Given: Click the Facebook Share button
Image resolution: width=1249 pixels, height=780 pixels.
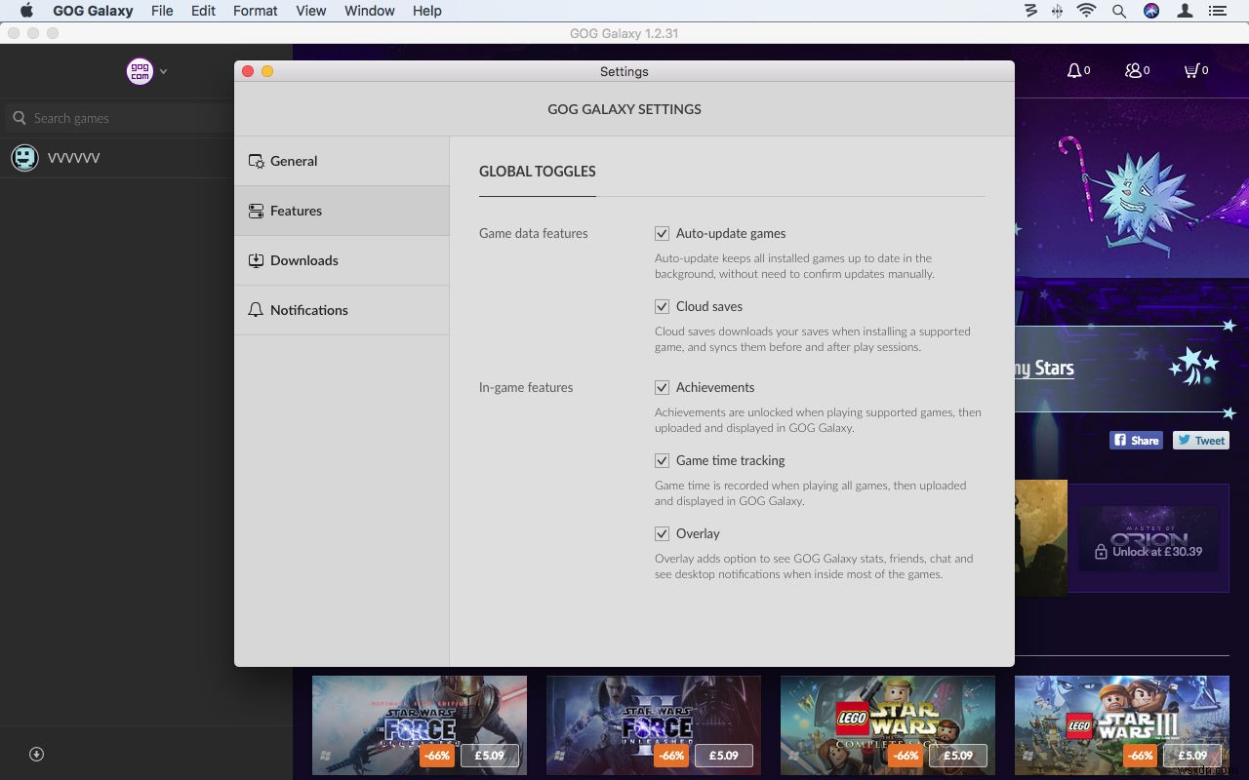Looking at the screenshot, I should pos(1136,440).
